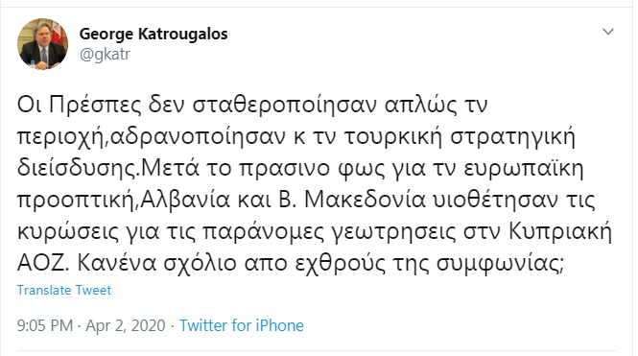
Task: Click the word κυρώσεις in the tweet
Action: coord(69,232)
